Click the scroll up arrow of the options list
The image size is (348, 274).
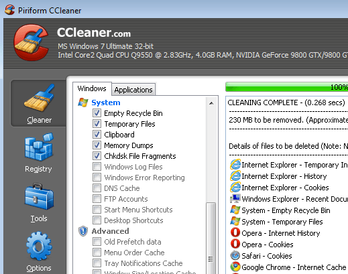point(211,103)
